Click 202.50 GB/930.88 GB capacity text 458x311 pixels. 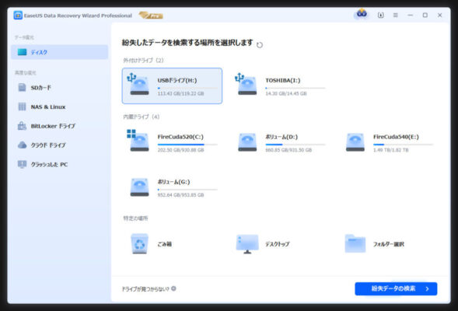pyautogui.click(x=181, y=150)
